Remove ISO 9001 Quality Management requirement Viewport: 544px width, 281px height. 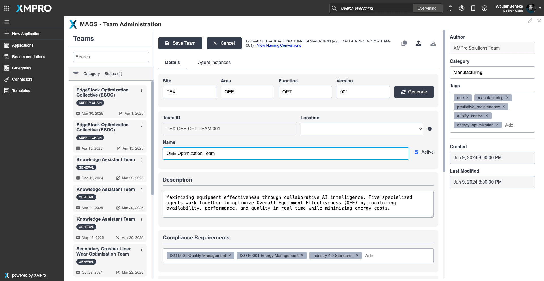(229, 256)
